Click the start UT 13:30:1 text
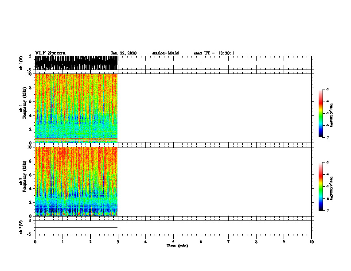351x271 pixels. pyautogui.click(x=214, y=53)
